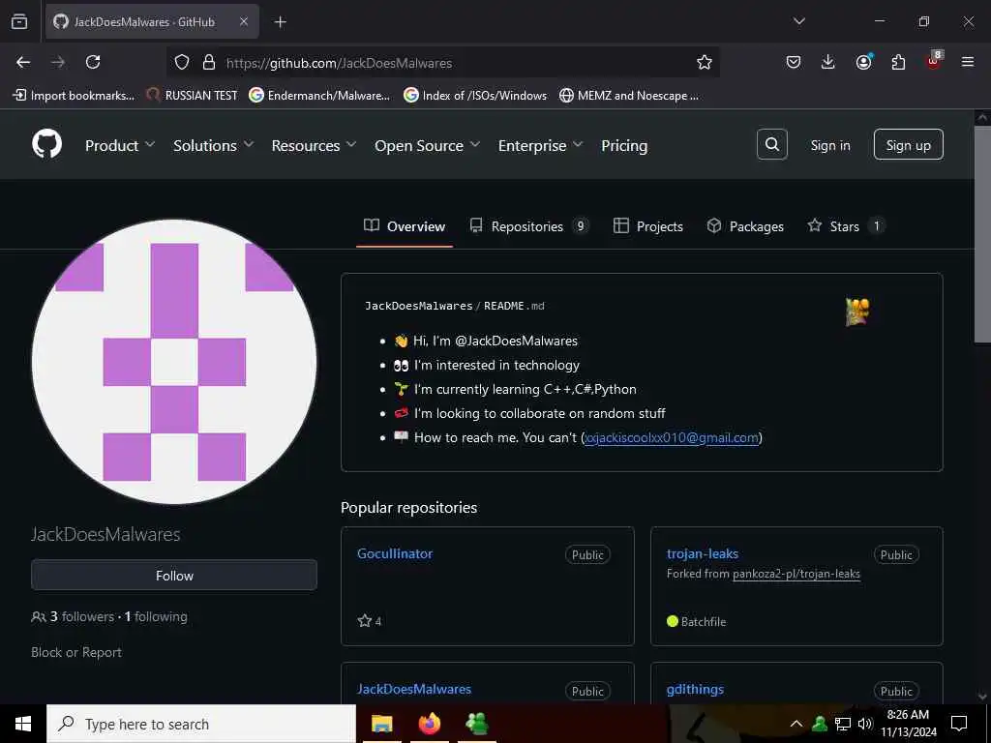Click the purple identicon profile avatar
The width and height of the screenshot is (991, 743).
point(174,362)
